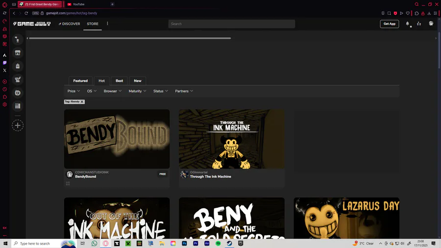
Task: Click the Get App button
Action: tap(390, 24)
